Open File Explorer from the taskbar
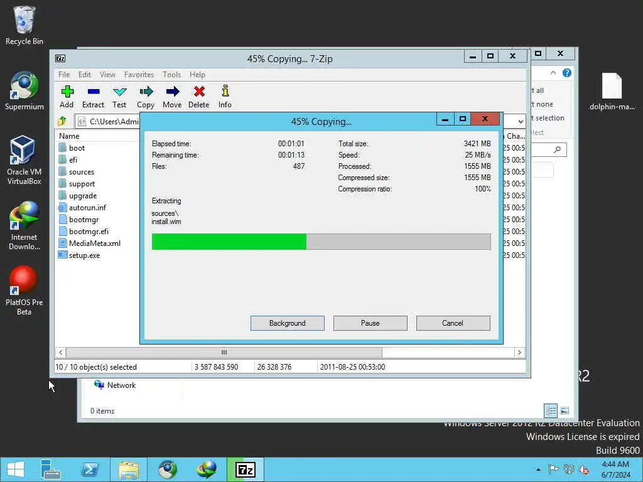 click(x=129, y=469)
